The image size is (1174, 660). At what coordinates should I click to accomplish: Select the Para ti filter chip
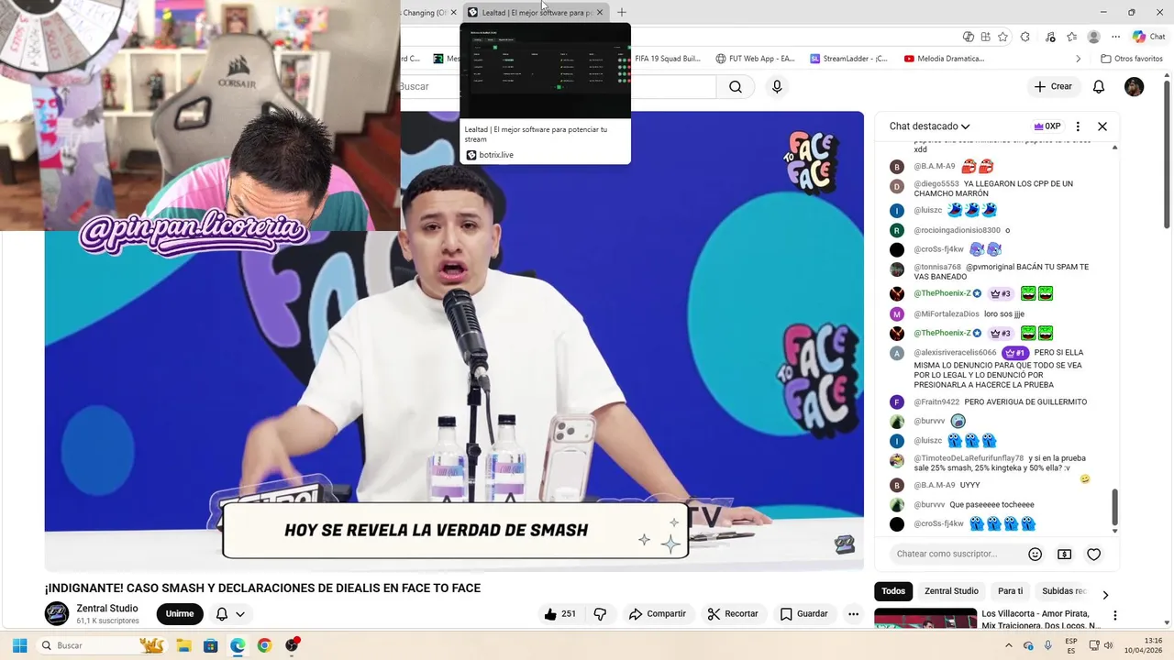pyautogui.click(x=1010, y=591)
